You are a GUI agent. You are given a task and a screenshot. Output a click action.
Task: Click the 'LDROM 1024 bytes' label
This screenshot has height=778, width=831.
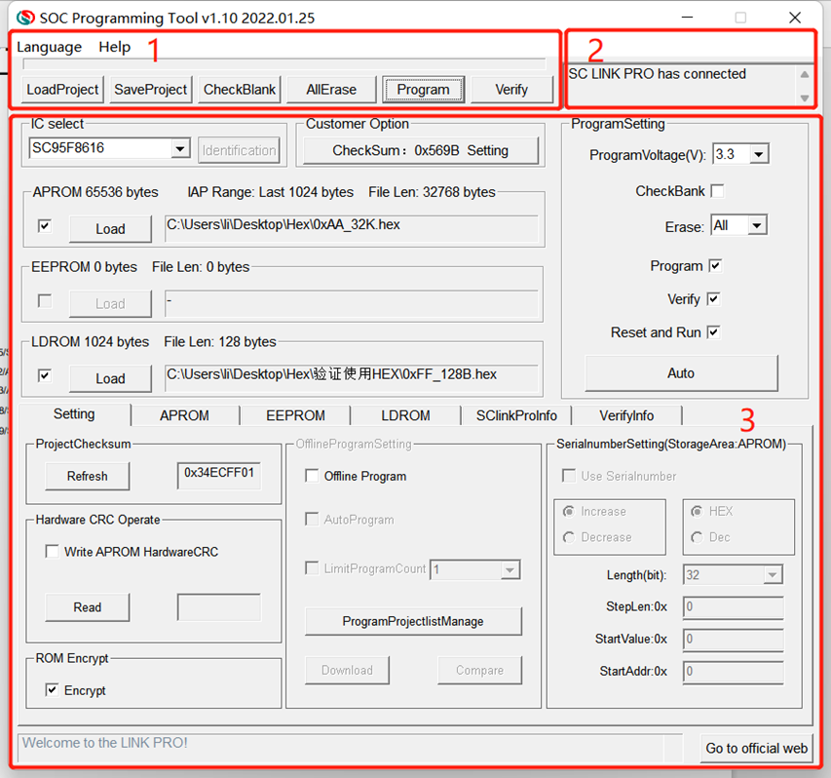click(90, 342)
